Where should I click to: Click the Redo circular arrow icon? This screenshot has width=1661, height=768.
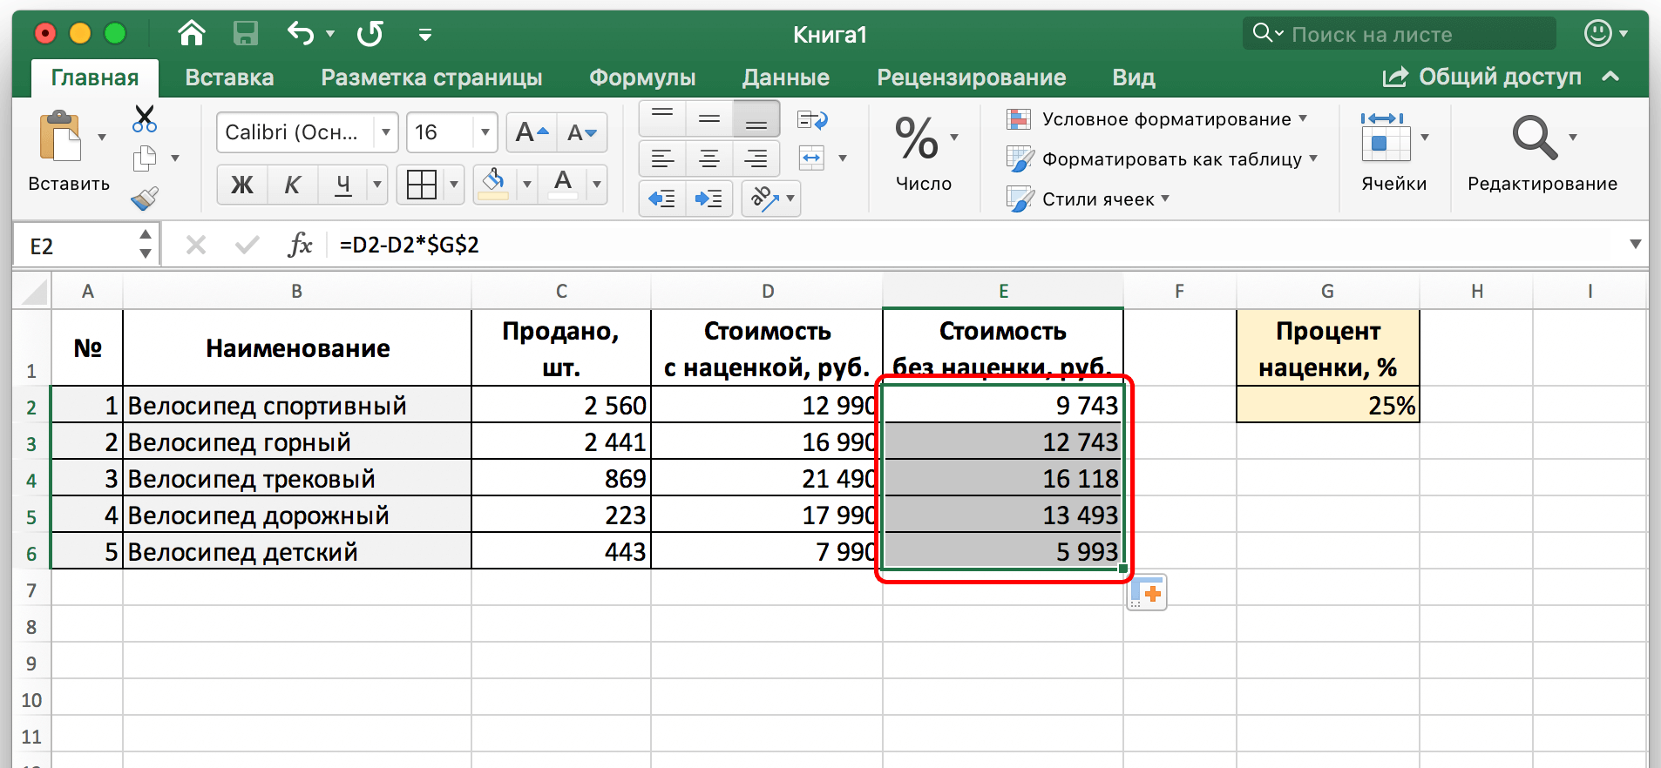pos(370,34)
